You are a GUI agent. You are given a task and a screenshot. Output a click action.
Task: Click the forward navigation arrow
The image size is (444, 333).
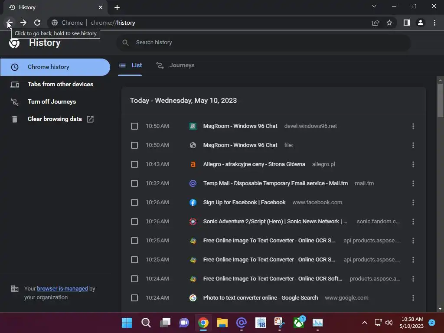coord(23,23)
